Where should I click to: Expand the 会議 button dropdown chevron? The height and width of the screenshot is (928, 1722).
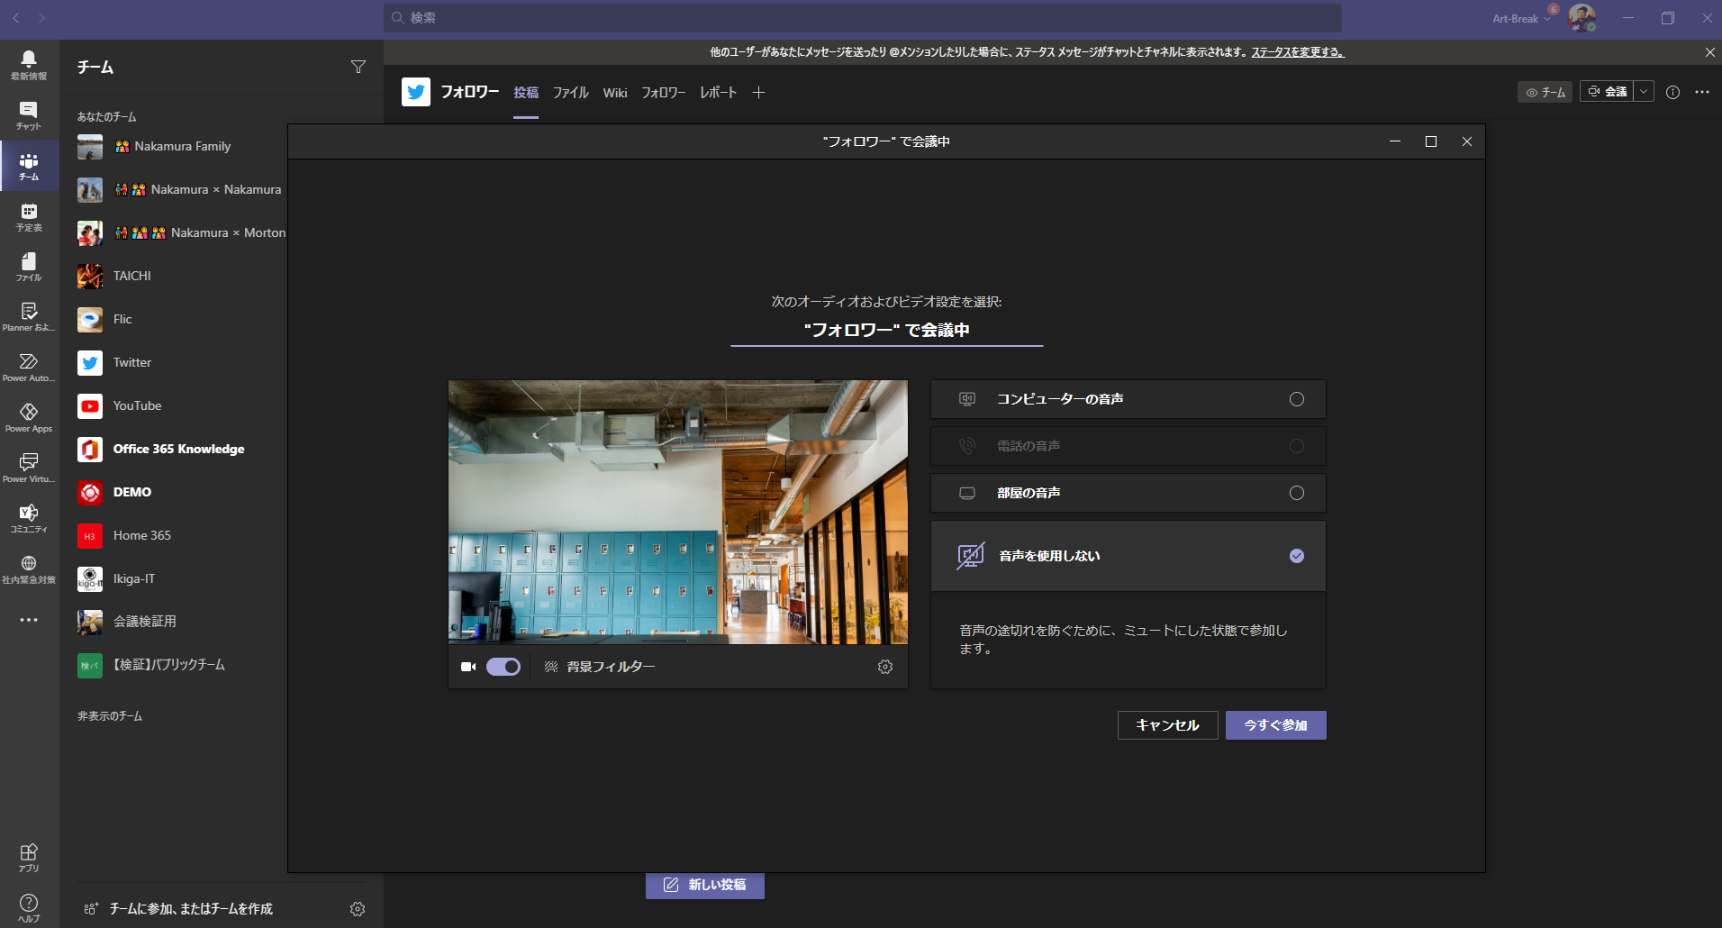[1645, 91]
